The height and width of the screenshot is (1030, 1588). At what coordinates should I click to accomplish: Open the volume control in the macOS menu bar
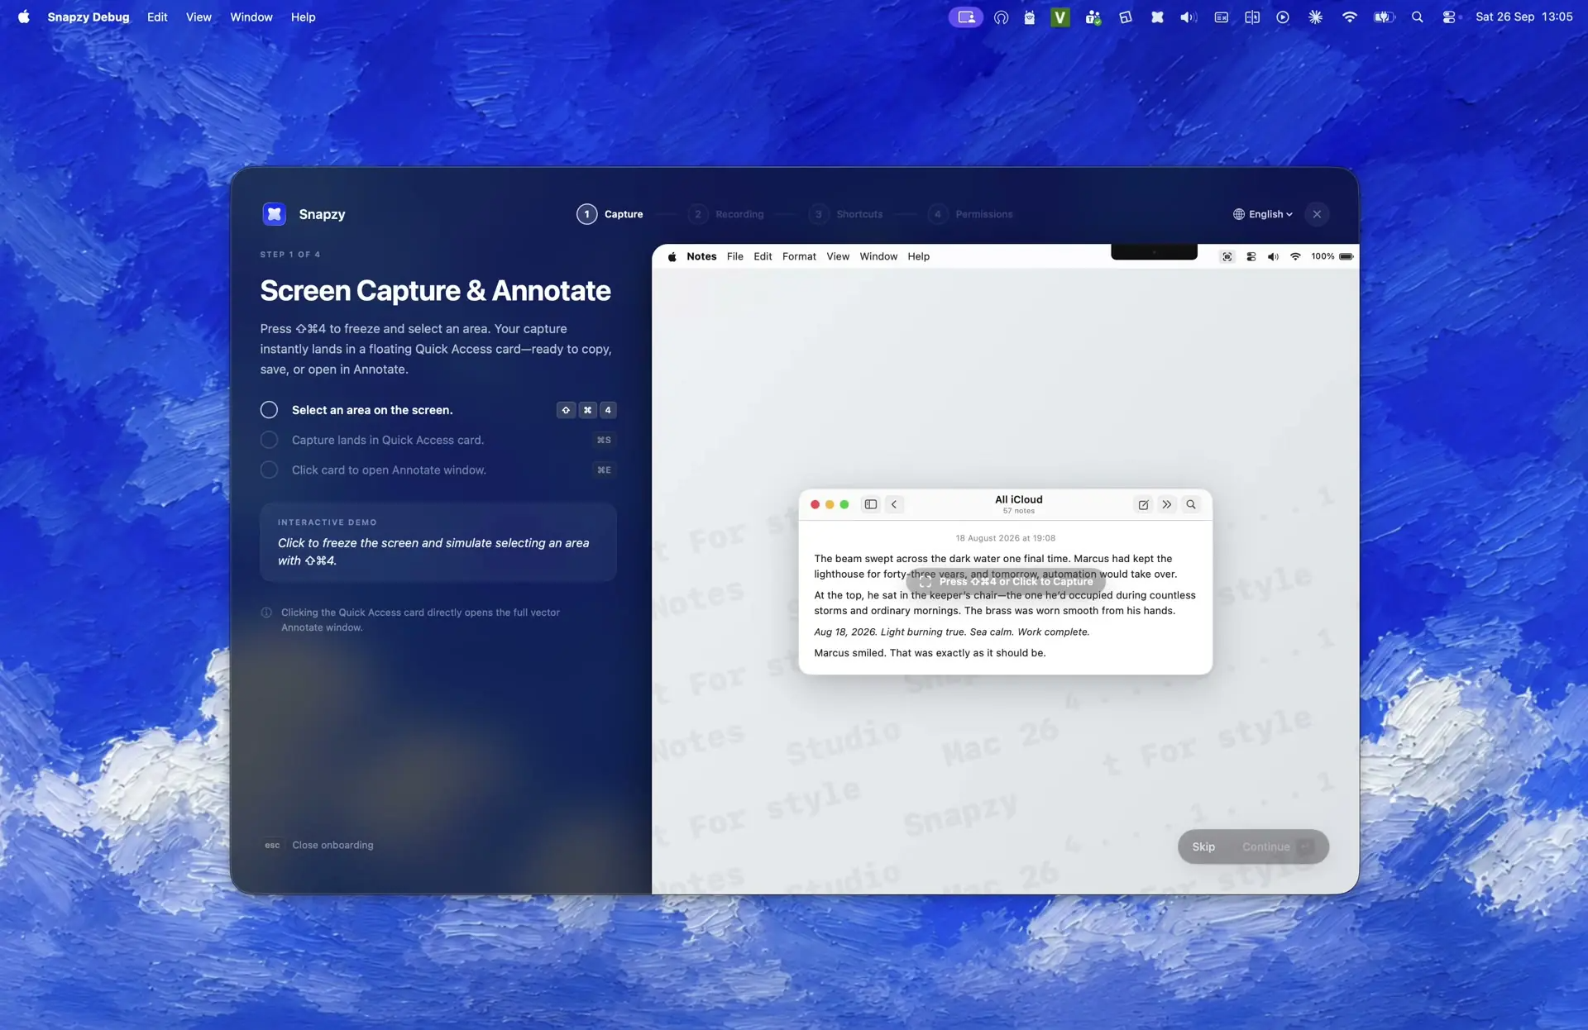tap(1188, 17)
